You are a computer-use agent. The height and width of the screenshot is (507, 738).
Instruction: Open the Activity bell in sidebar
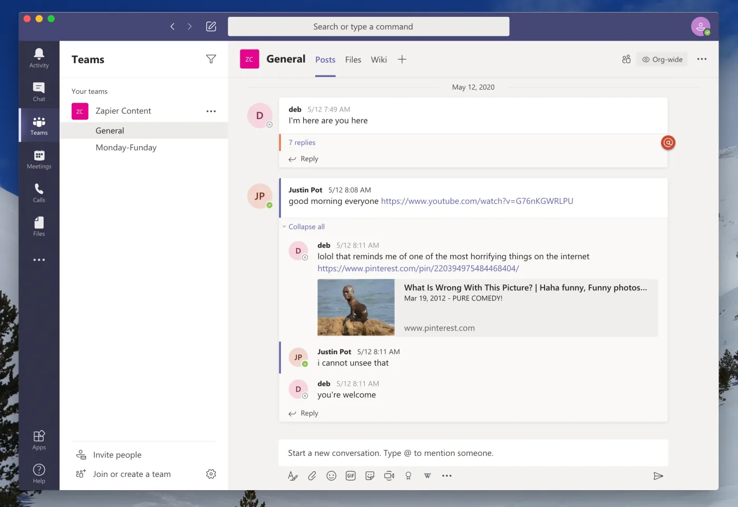click(x=39, y=58)
